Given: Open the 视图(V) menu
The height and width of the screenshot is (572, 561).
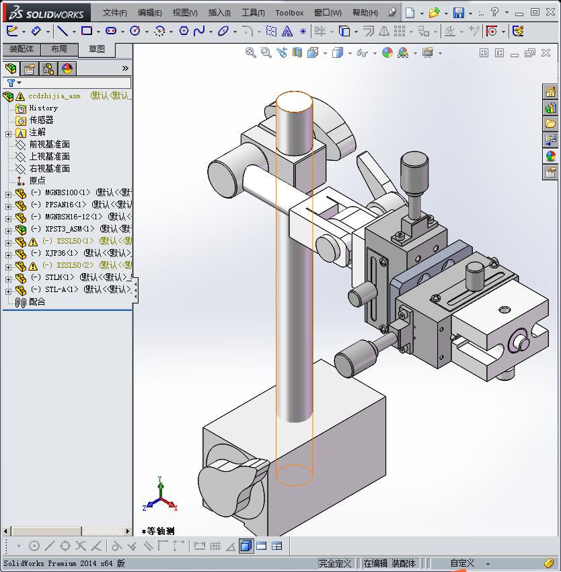Looking at the screenshot, I should click(185, 13).
